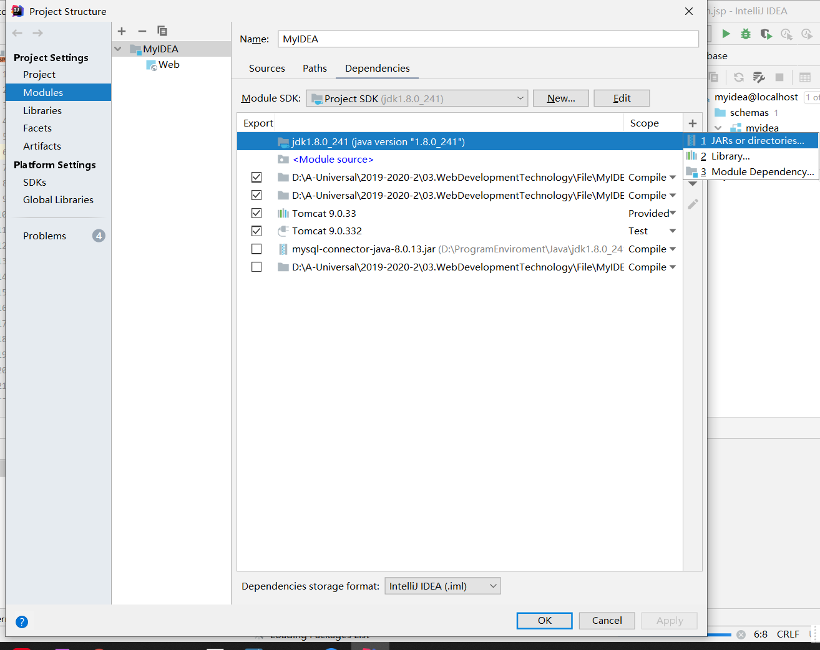Click the copy module icon
Viewport: 820px width, 650px height.
click(162, 31)
